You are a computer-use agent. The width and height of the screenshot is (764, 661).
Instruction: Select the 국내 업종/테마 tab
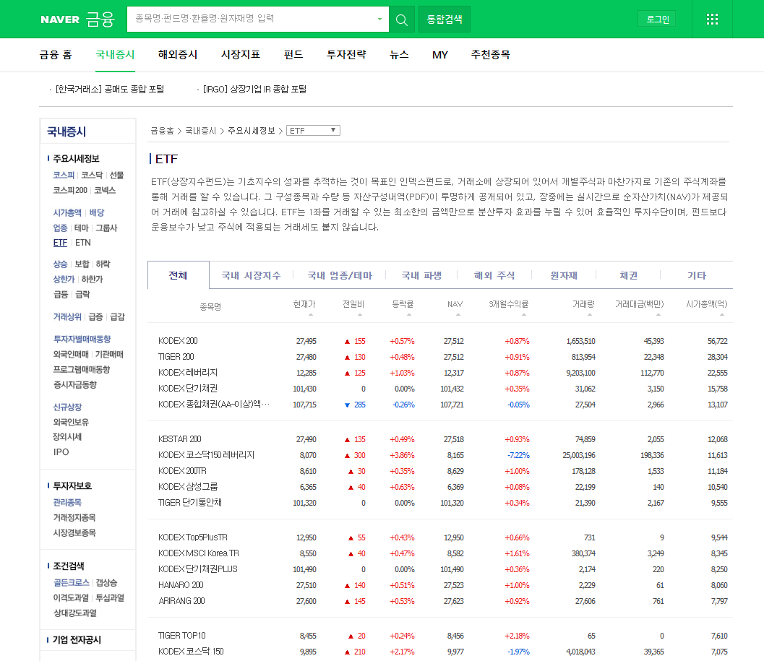[340, 276]
